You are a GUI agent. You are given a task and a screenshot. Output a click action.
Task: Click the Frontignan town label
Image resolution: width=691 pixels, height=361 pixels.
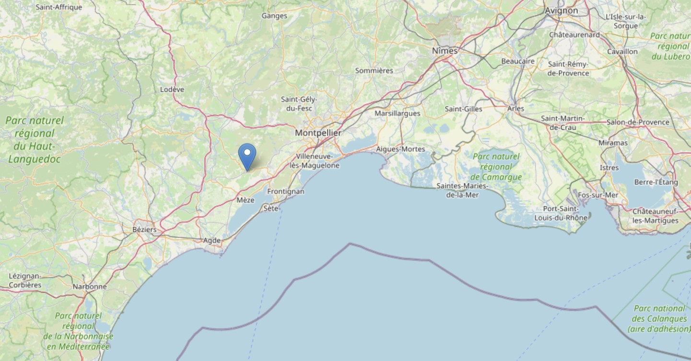tap(286, 192)
